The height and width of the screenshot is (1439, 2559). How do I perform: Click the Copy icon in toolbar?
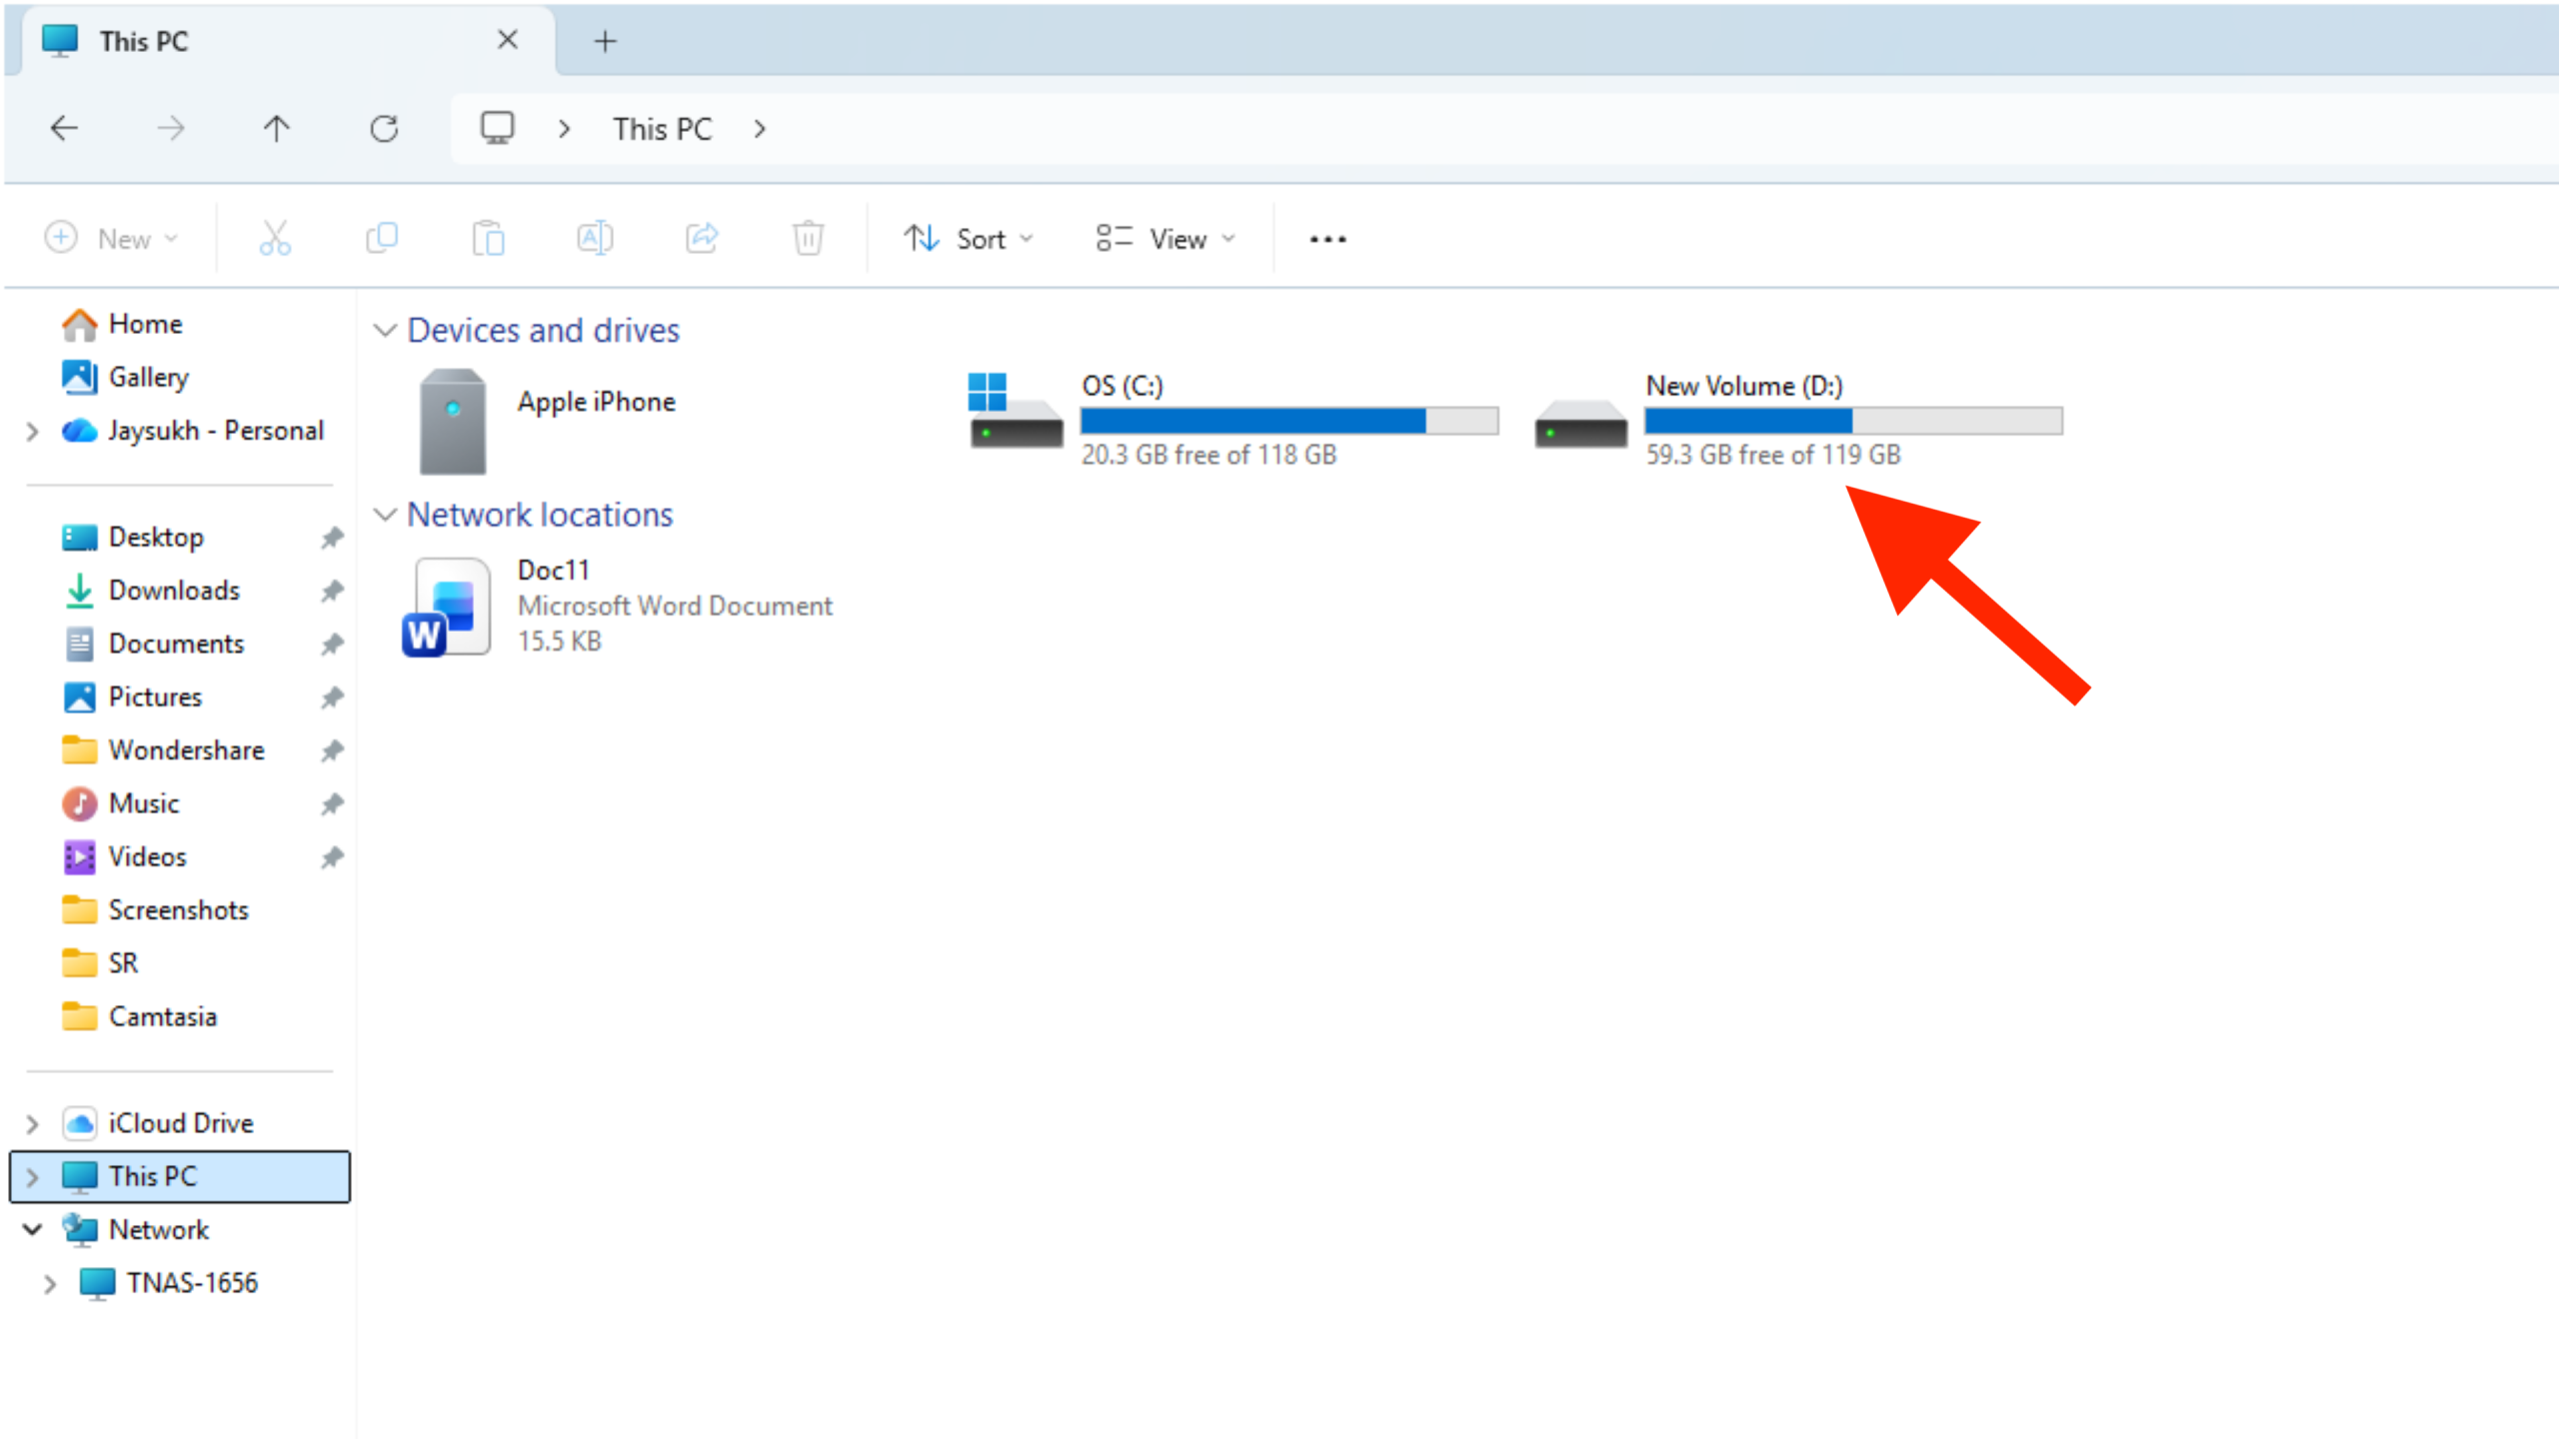(382, 238)
